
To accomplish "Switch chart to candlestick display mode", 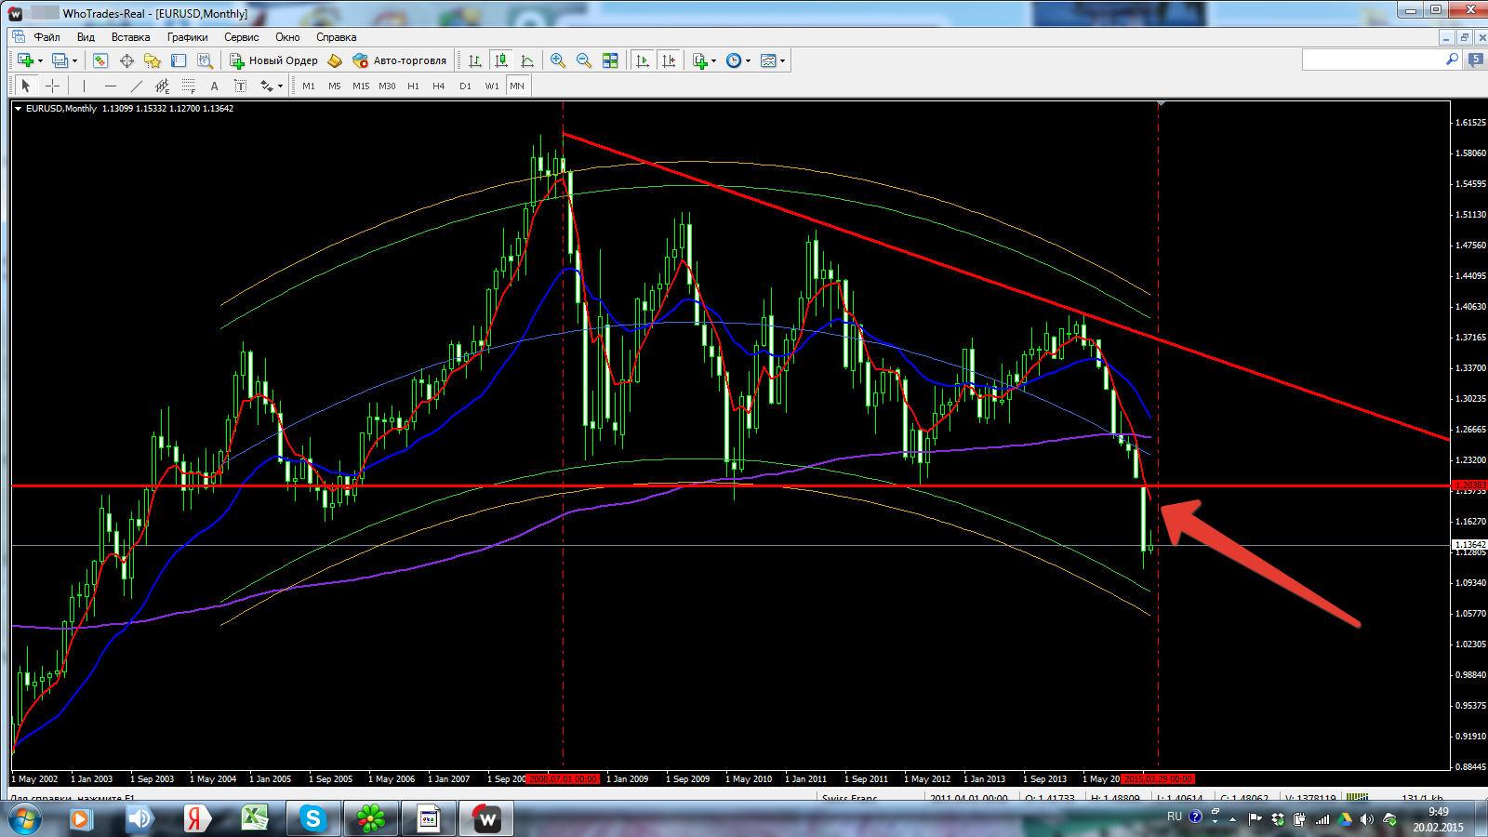I will coord(501,60).
